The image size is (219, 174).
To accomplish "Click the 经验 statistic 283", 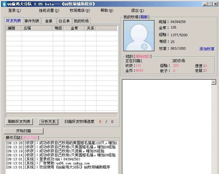I will tap(176, 65).
